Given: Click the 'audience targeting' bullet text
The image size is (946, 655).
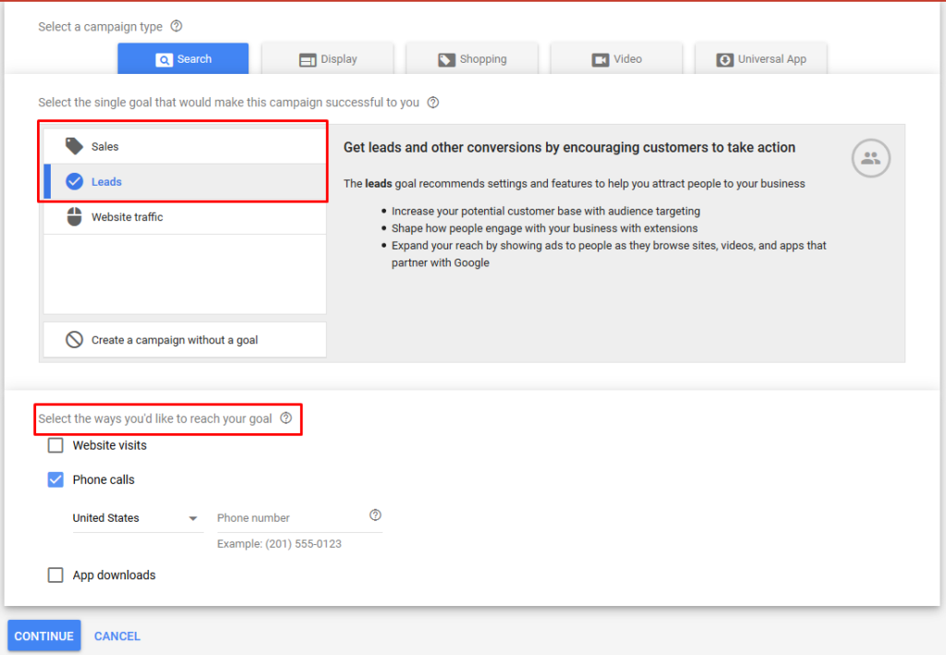Looking at the screenshot, I should pos(546,211).
